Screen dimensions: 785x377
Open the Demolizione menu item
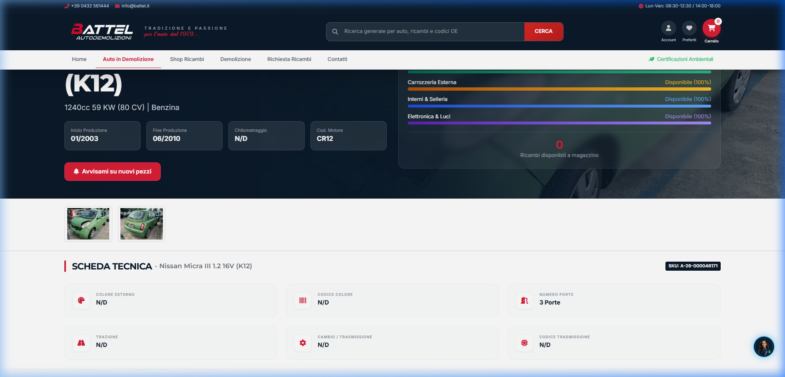tap(235, 59)
